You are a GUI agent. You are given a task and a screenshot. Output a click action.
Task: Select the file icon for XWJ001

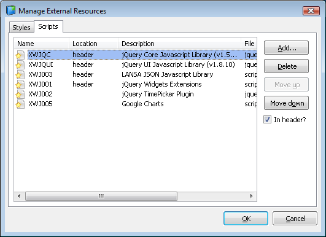(20, 84)
